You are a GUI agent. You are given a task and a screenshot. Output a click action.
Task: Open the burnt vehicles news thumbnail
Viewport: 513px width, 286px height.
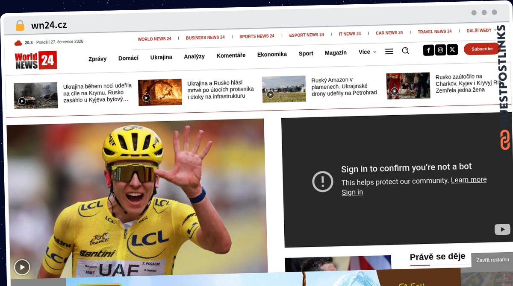(35, 96)
